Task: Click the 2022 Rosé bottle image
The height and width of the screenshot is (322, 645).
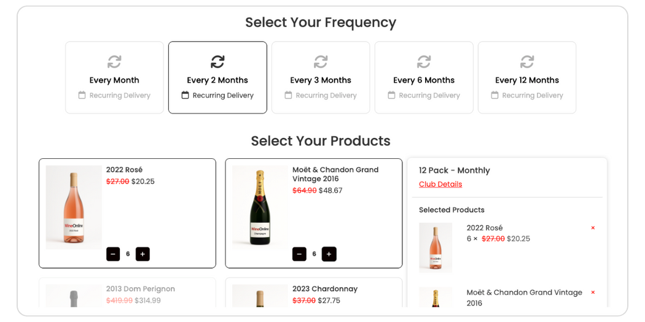Action: (74, 207)
